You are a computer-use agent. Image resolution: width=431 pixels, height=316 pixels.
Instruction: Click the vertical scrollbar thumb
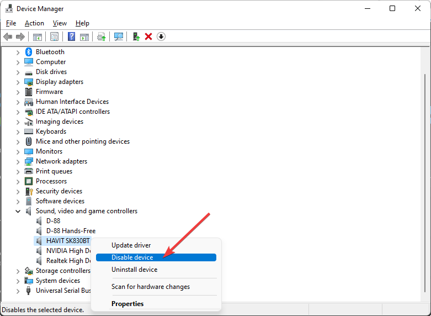425,182
